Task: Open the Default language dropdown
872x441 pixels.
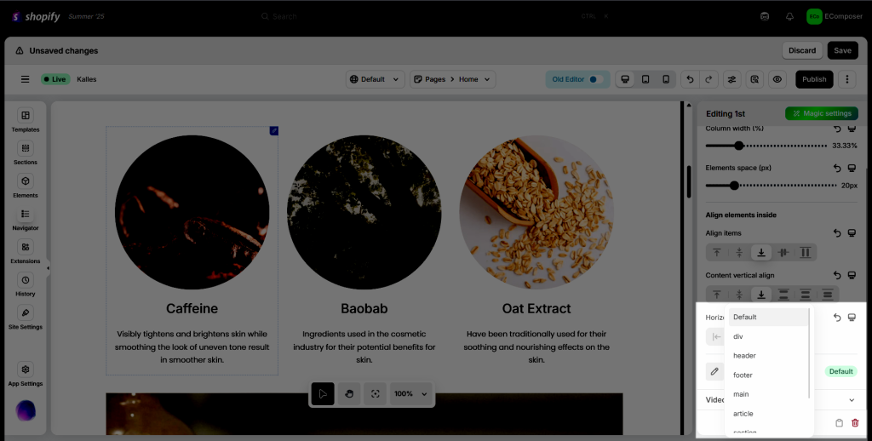Action: [x=375, y=79]
